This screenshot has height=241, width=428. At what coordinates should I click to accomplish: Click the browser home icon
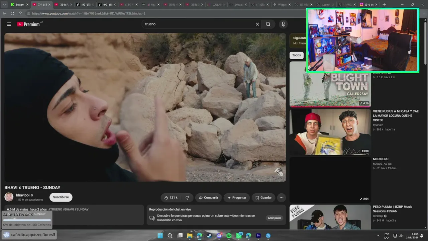tap(20, 13)
